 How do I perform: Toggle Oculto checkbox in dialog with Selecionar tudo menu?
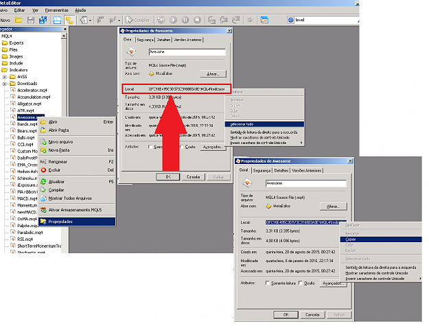(x=182, y=147)
